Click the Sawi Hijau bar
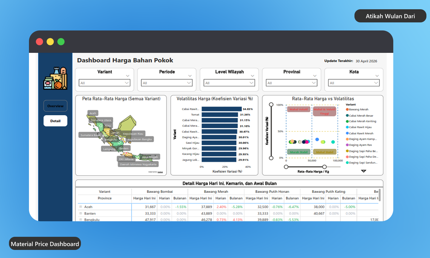This screenshot has height=258, width=430. point(219,143)
